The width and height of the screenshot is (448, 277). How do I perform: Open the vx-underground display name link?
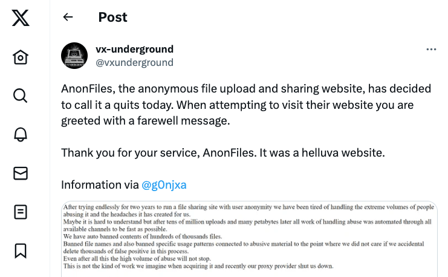134,49
